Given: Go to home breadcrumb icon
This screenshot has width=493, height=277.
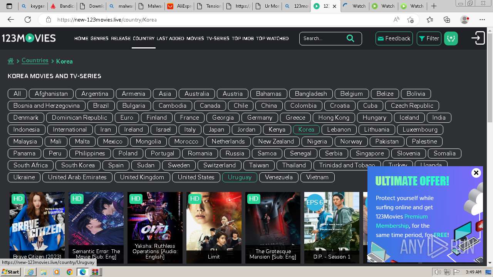Looking at the screenshot, I should pyautogui.click(x=11, y=61).
